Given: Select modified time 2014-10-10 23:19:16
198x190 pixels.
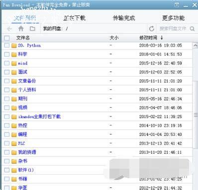Looking at the screenshot, I should (x=161, y=126).
